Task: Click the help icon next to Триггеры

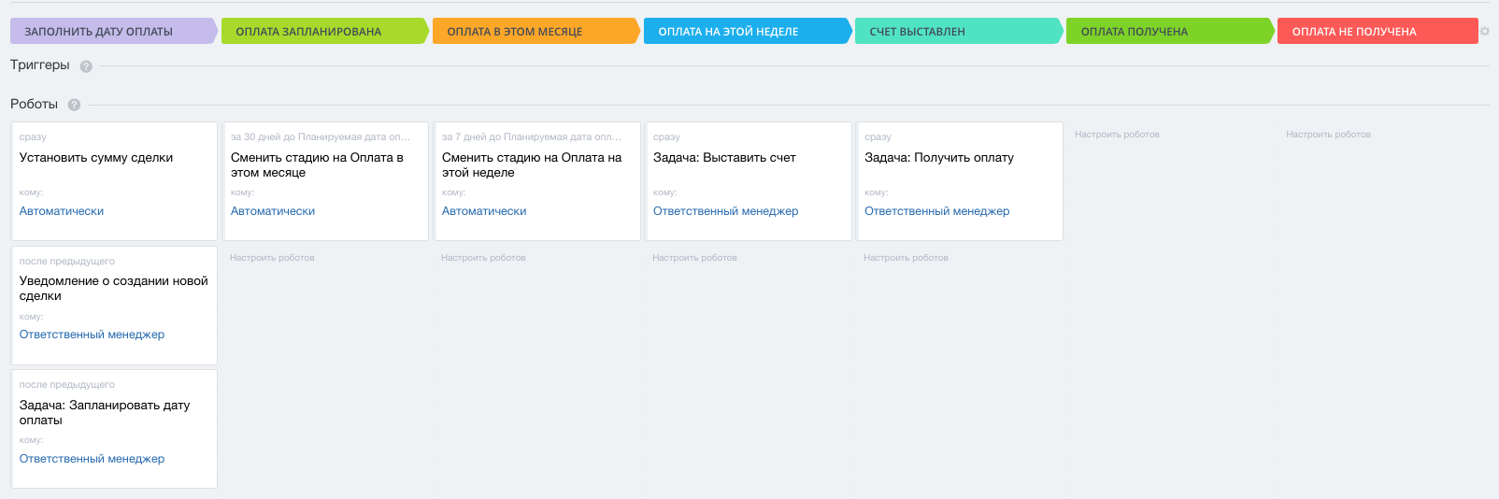Action: 86,66
